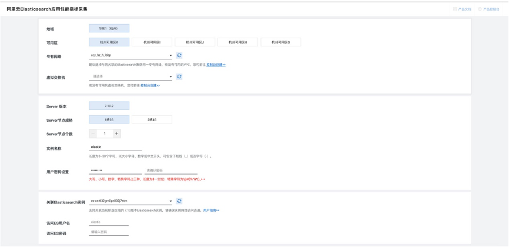
Task: Focus the 访问ES用户名 input field
Action: point(109,222)
